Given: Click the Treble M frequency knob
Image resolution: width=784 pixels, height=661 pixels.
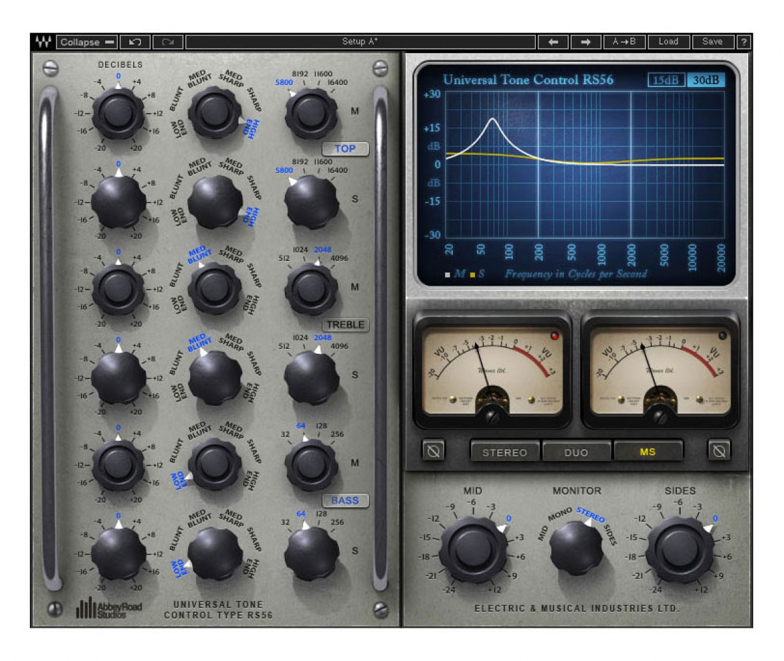Looking at the screenshot, I should [312, 288].
